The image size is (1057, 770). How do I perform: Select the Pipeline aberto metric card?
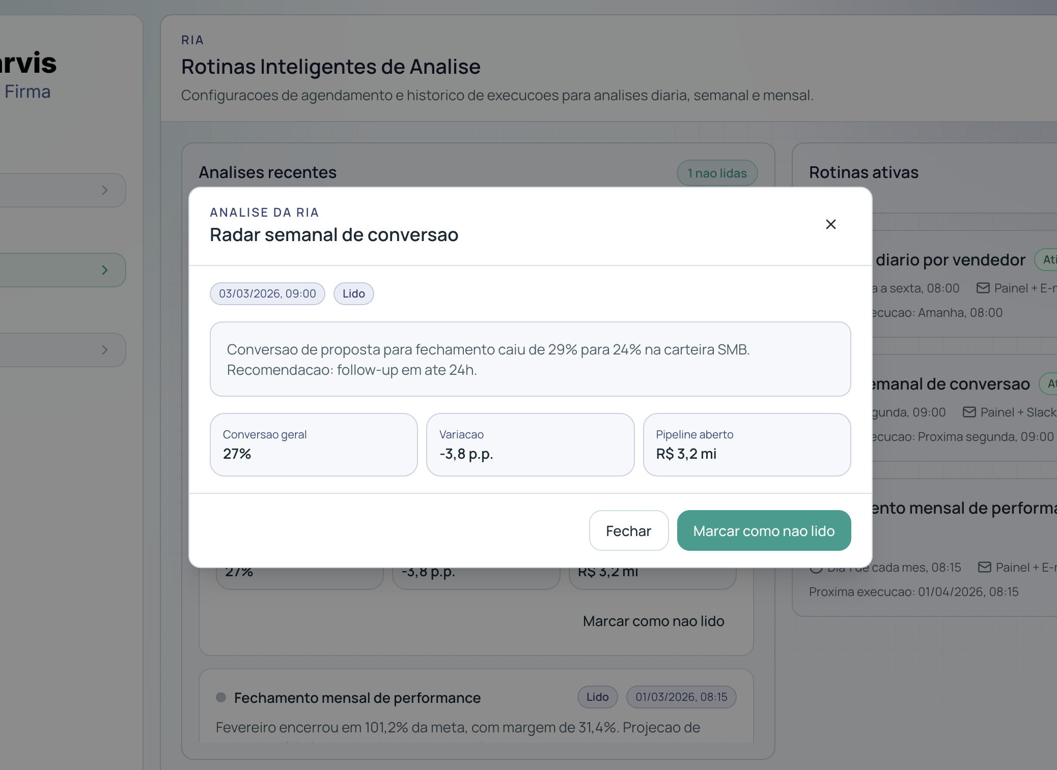click(746, 445)
